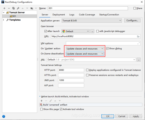Image resolution: width=145 pixels, height=120 pixels.
Task: Remove before-launch task with minus icon
Action: (x=46, y=101)
